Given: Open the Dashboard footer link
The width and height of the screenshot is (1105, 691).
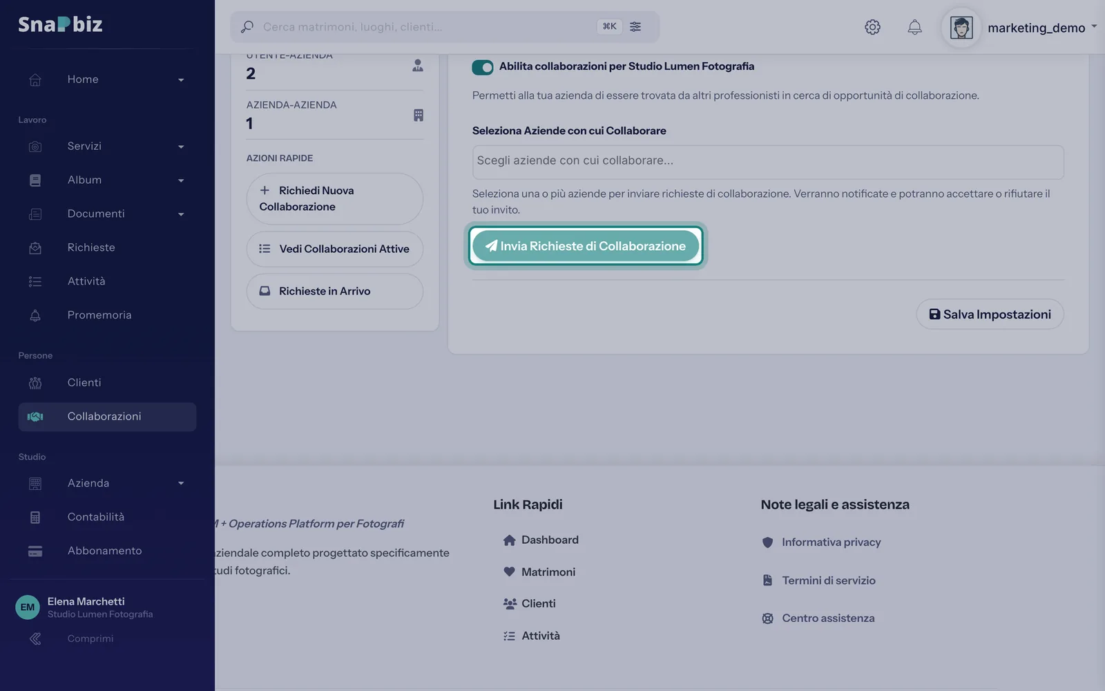Looking at the screenshot, I should coord(541,540).
